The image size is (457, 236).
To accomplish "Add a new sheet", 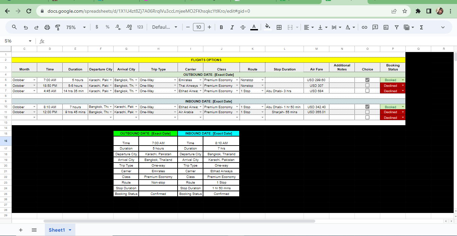I will click(x=21, y=230).
